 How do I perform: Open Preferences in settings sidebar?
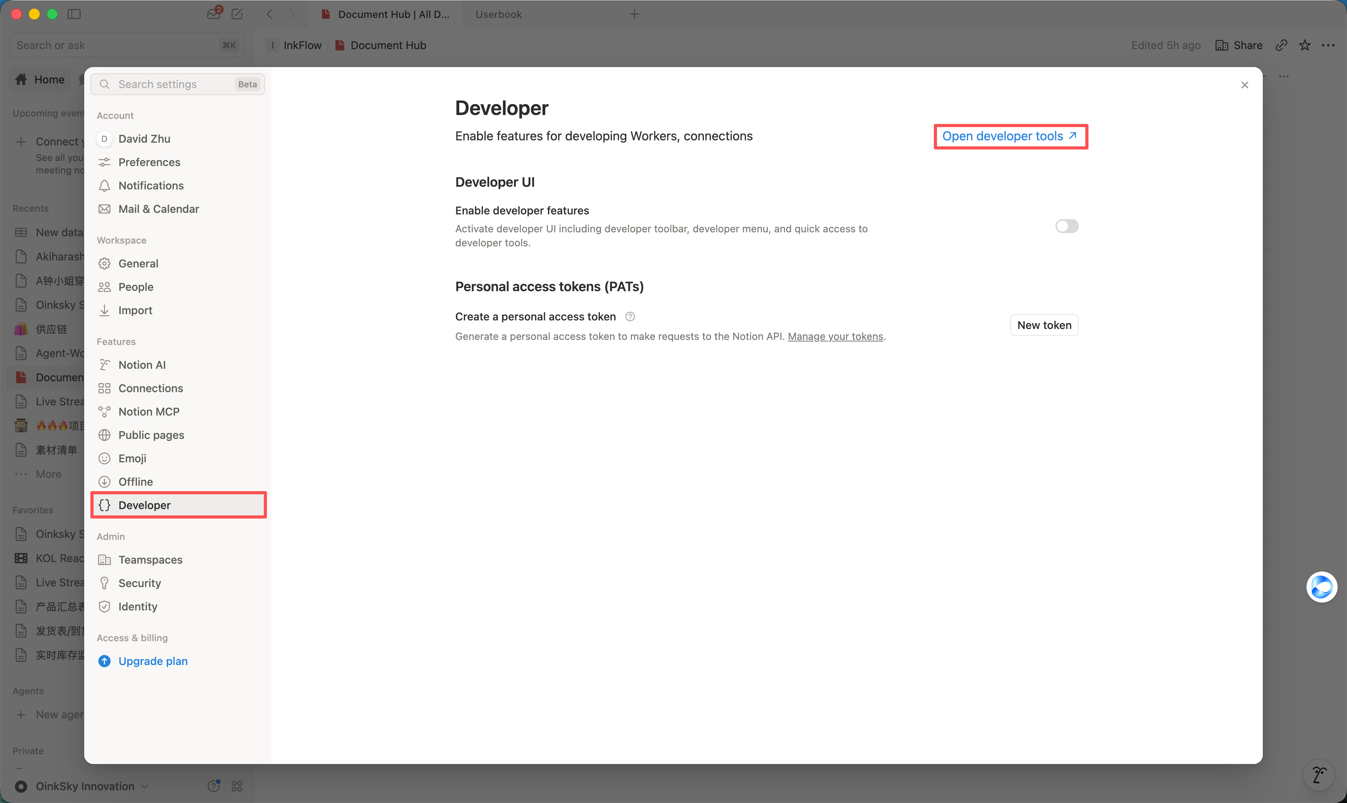(178, 162)
